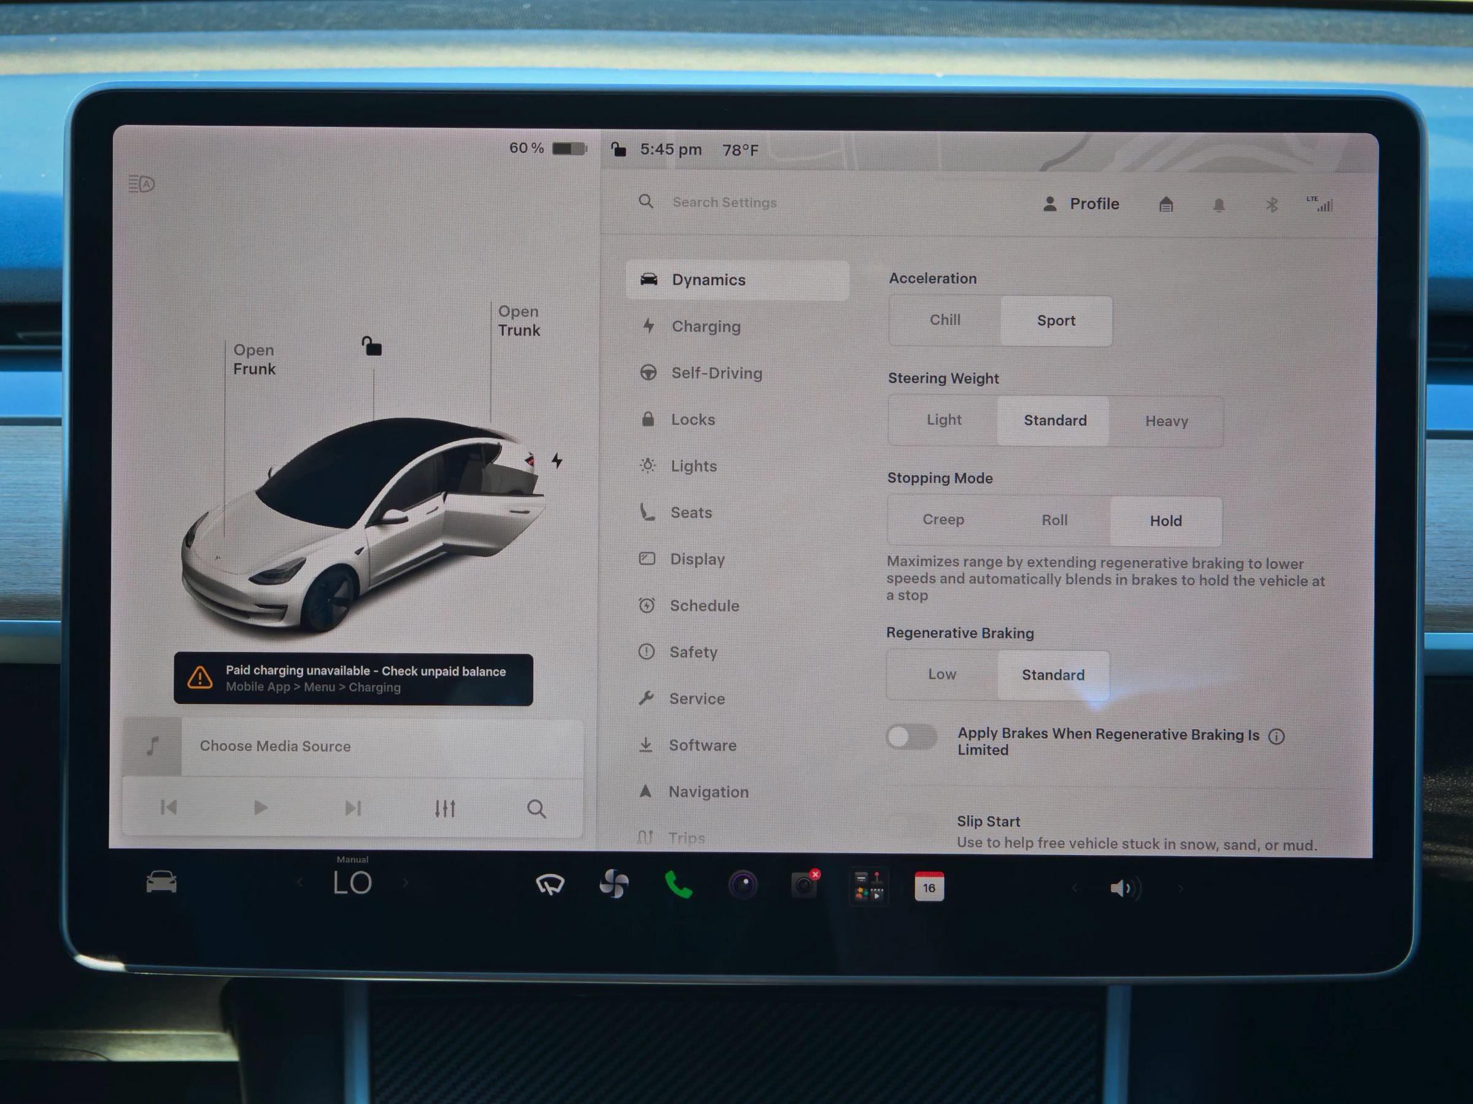Open the green Phone app

click(679, 885)
